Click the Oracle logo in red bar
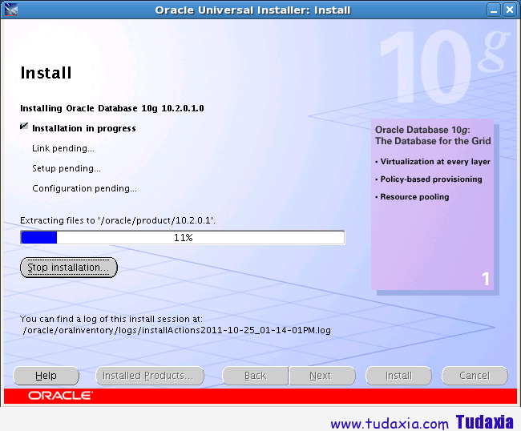 click(60, 396)
